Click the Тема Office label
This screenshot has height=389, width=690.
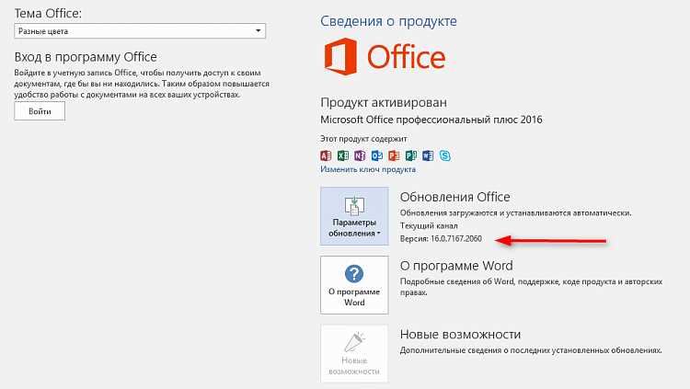pyautogui.click(x=48, y=13)
